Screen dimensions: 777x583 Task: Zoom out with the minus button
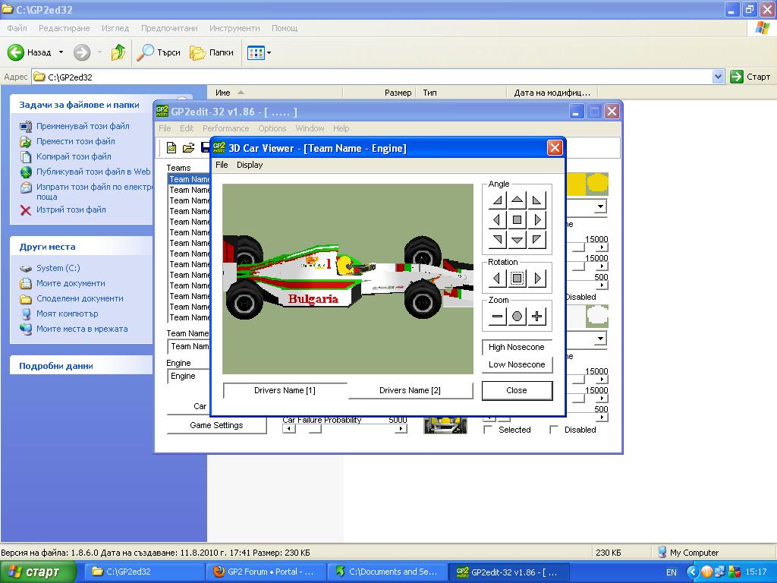497,317
